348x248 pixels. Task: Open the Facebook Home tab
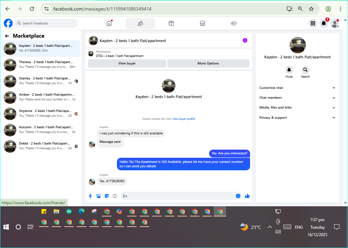(109, 23)
